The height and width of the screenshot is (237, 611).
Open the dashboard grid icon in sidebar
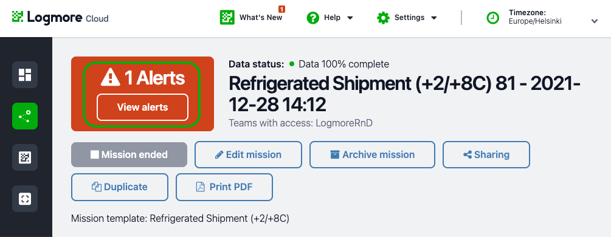25,75
